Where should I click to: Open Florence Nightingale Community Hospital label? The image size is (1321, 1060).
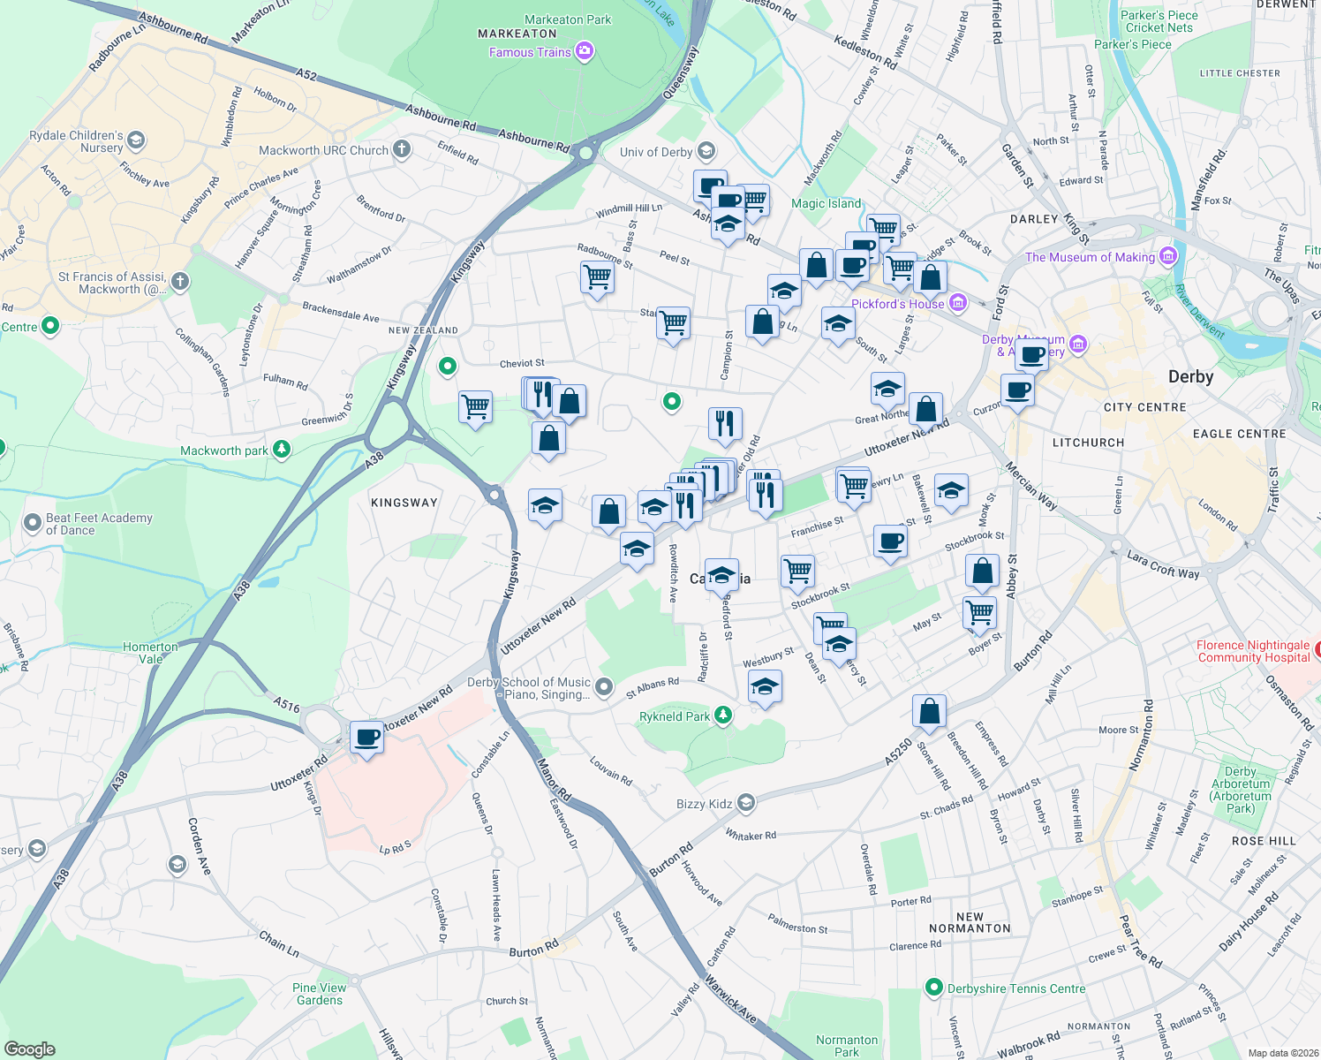click(1254, 650)
